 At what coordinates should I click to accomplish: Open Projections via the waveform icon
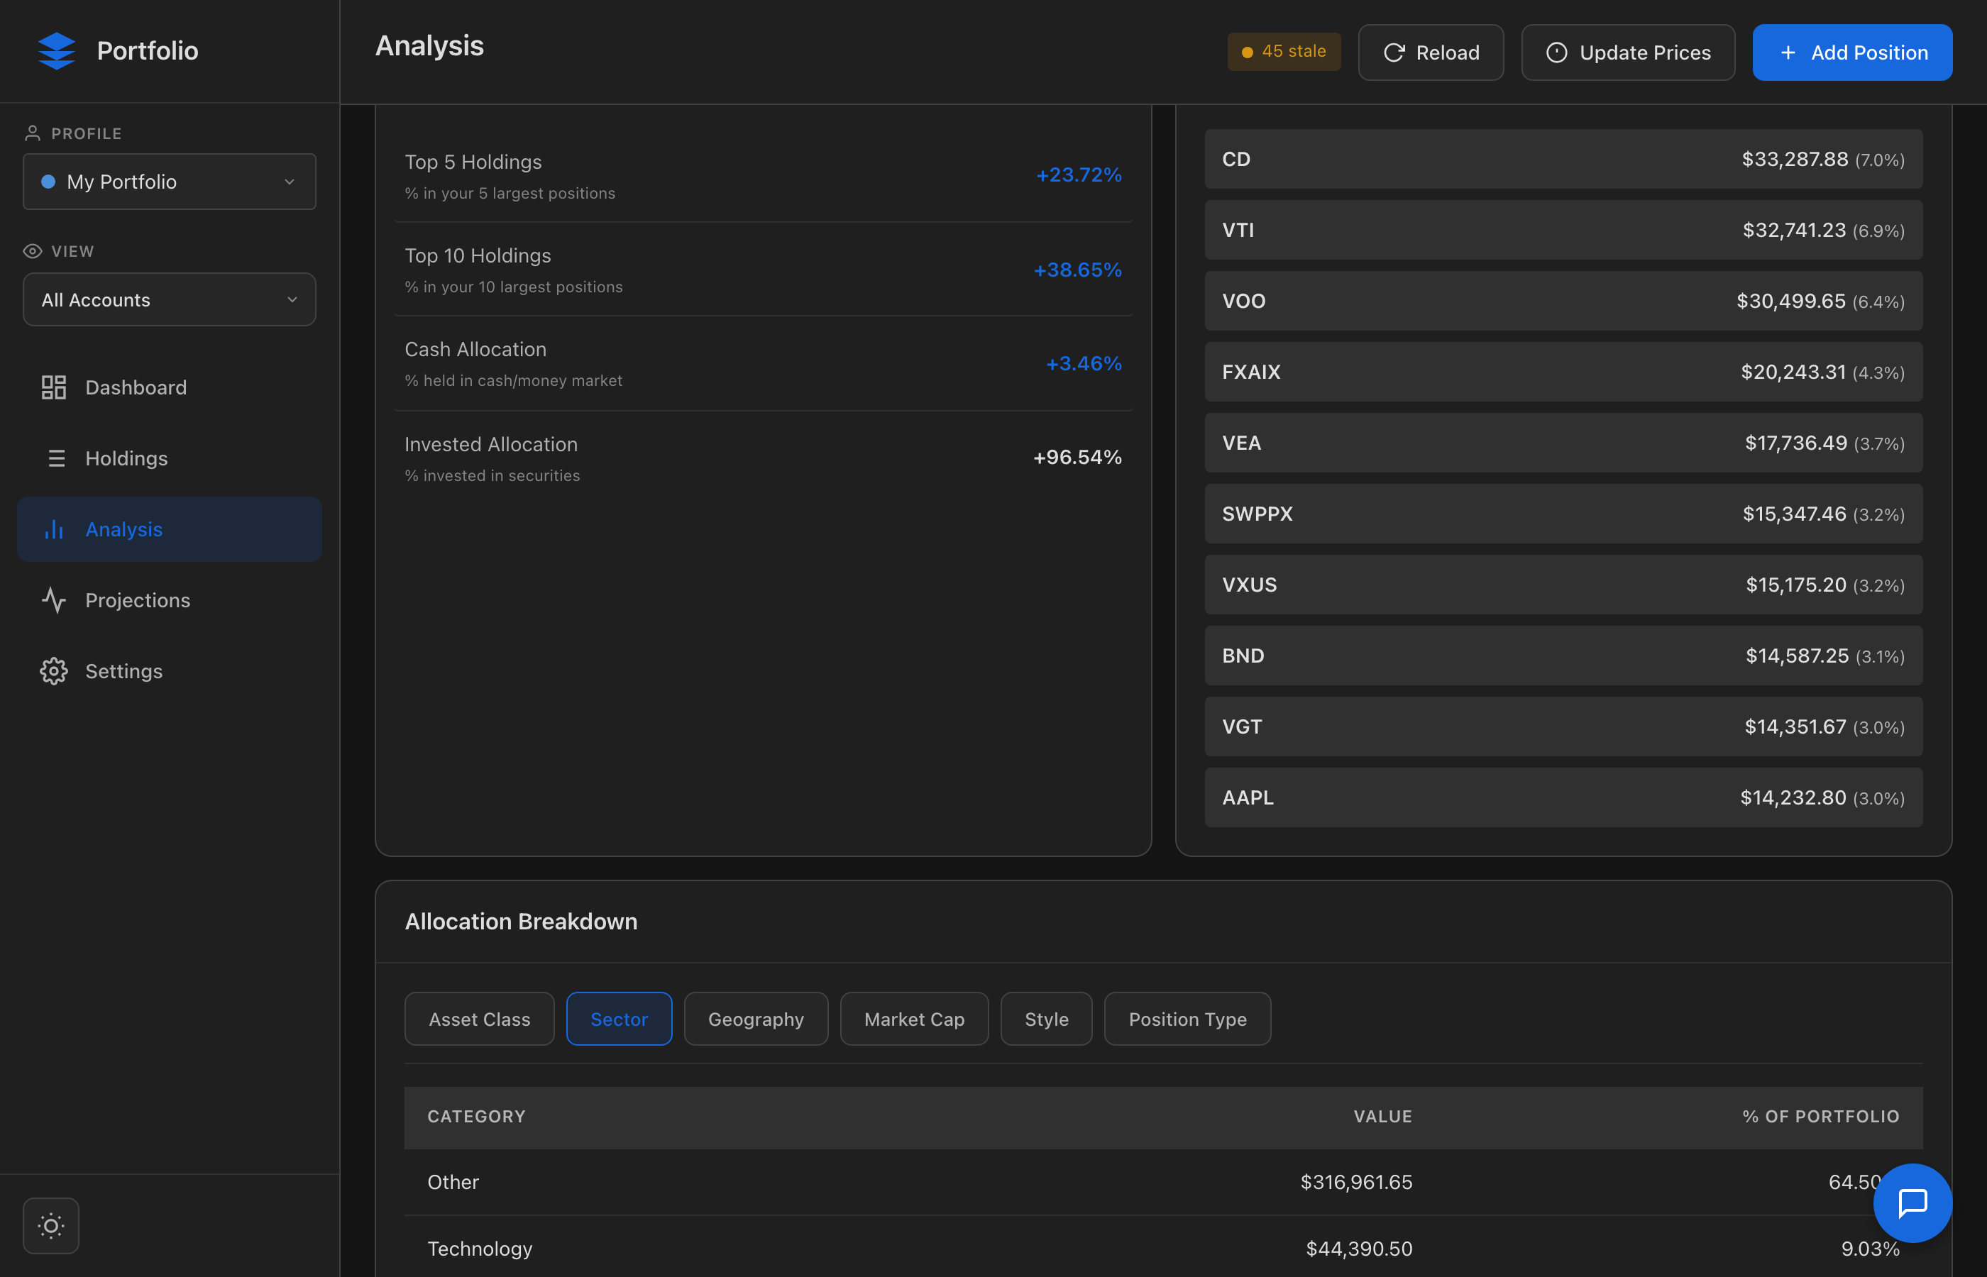point(54,599)
